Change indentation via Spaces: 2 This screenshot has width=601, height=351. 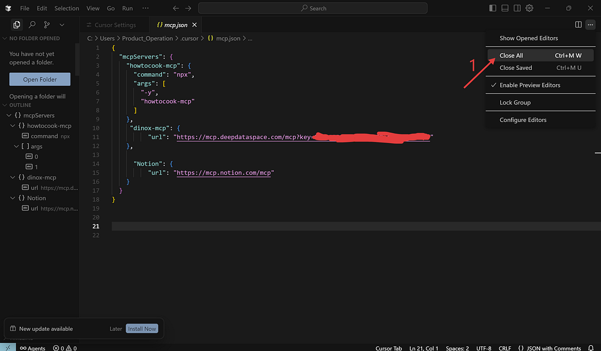[x=457, y=348]
